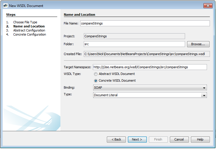Click the Folder input field
Screen dimensions: 216x149
pyautogui.click(x=134, y=44)
